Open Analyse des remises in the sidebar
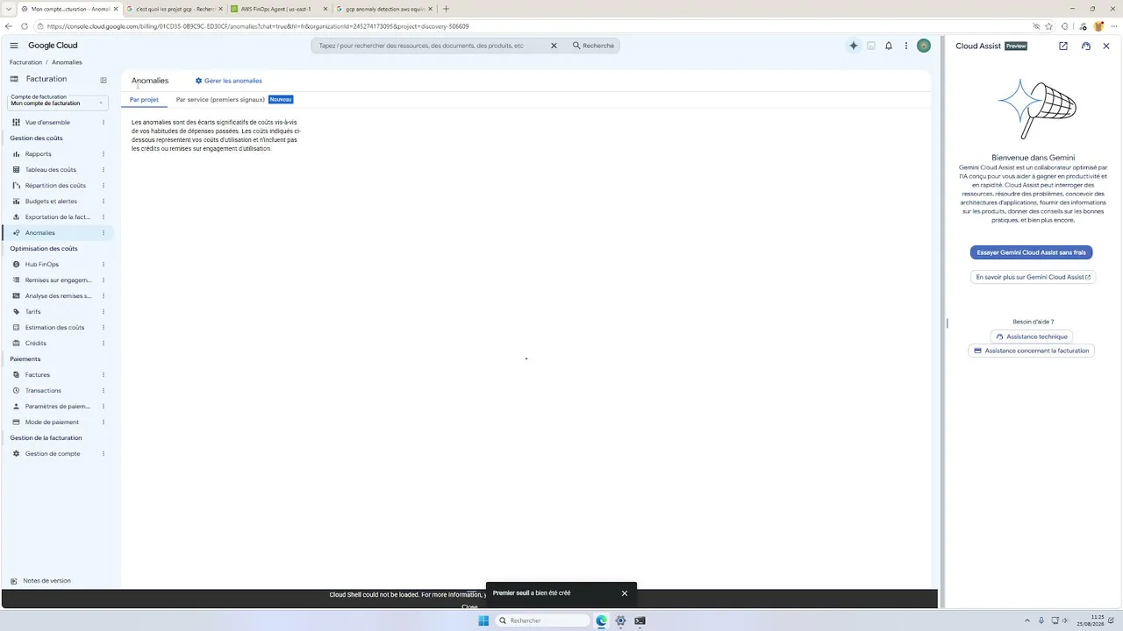 pyautogui.click(x=58, y=296)
